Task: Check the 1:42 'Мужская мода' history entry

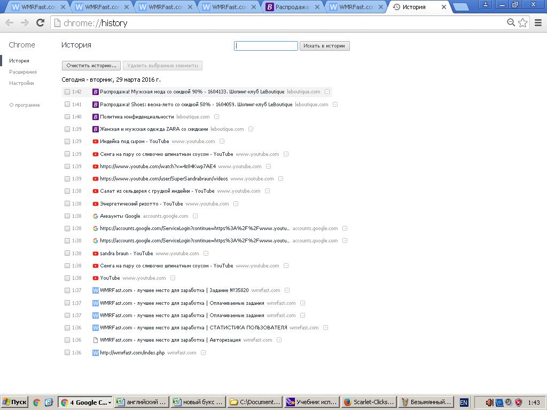Action: click(x=67, y=92)
